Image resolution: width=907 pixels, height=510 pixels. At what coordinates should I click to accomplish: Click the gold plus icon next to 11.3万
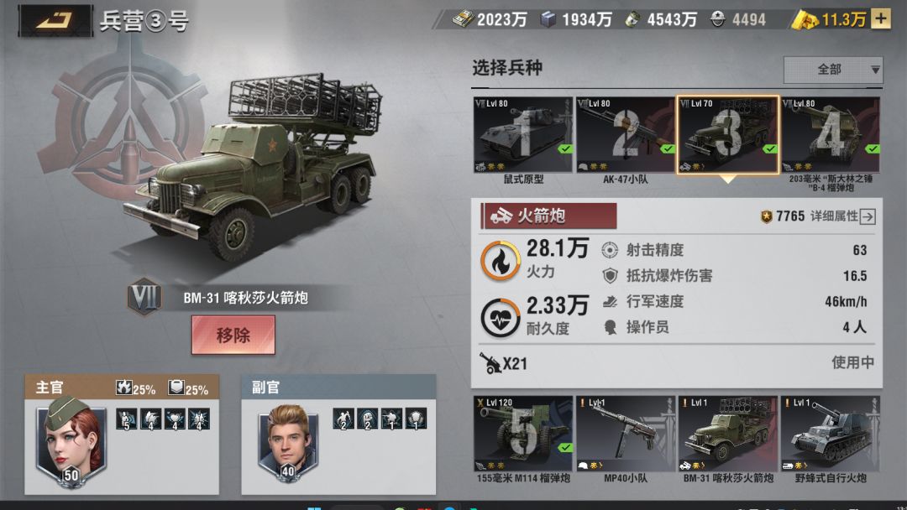point(880,19)
